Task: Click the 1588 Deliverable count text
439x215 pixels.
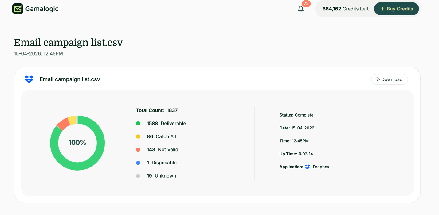Action: pos(166,123)
